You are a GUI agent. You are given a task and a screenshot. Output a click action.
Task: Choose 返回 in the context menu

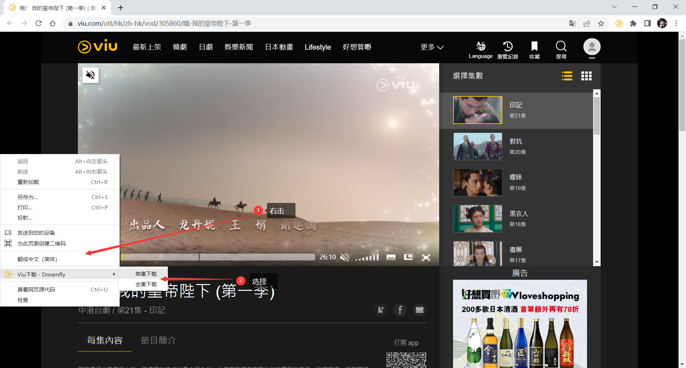click(60, 161)
